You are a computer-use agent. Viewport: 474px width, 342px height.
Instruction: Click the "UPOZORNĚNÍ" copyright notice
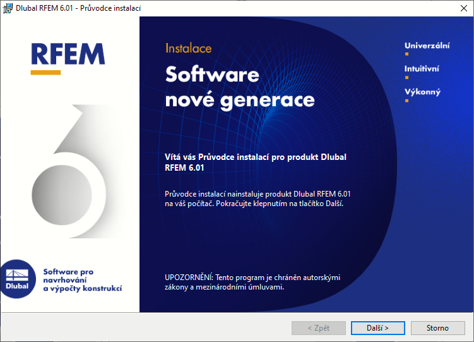(252, 282)
